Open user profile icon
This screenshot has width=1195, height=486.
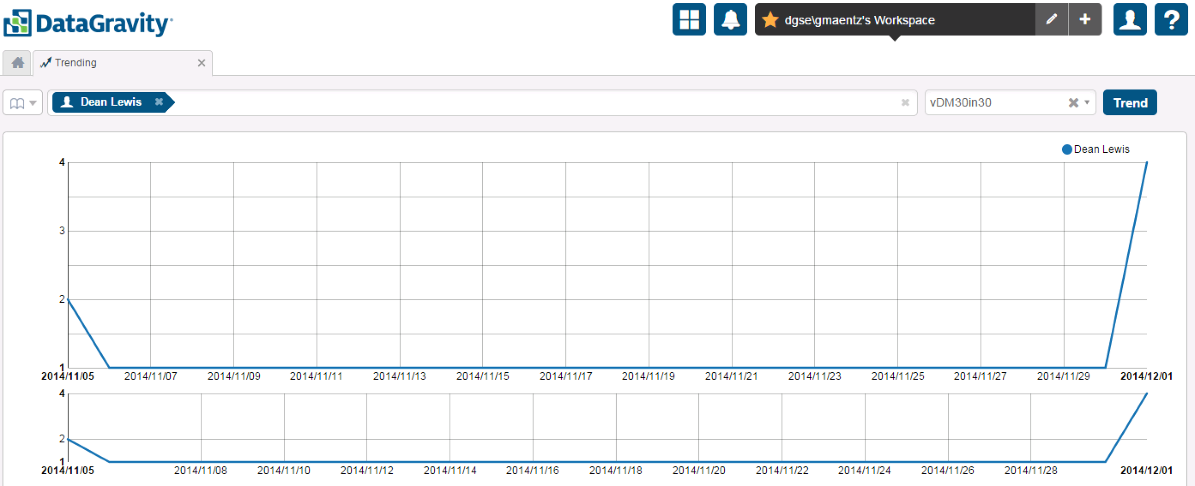click(1130, 20)
